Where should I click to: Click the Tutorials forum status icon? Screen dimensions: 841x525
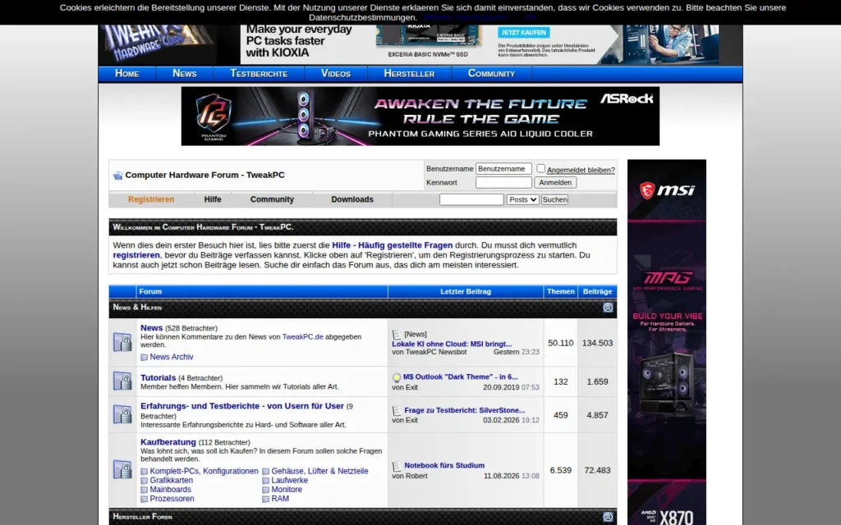pyautogui.click(x=122, y=381)
